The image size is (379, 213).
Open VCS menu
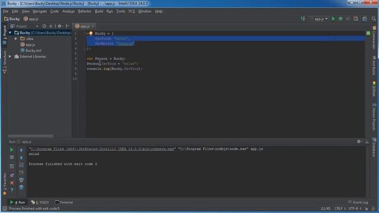click(131, 11)
